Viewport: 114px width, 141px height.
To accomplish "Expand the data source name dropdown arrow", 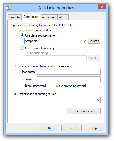I will click(x=84, y=41).
